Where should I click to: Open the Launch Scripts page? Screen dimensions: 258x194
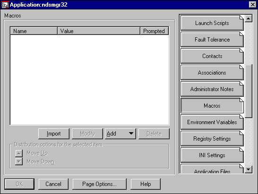(x=212, y=23)
